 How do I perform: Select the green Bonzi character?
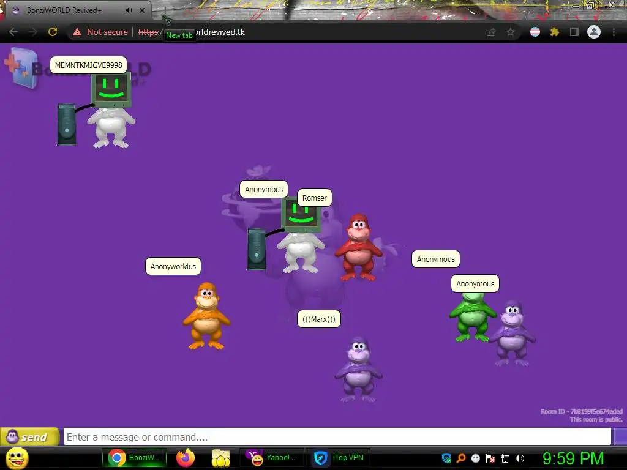(x=473, y=318)
